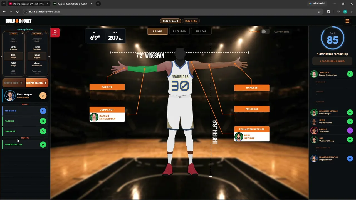The width and height of the screenshot is (356, 200).
Task: Select the Finishing skill row
Action: [25, 111]
